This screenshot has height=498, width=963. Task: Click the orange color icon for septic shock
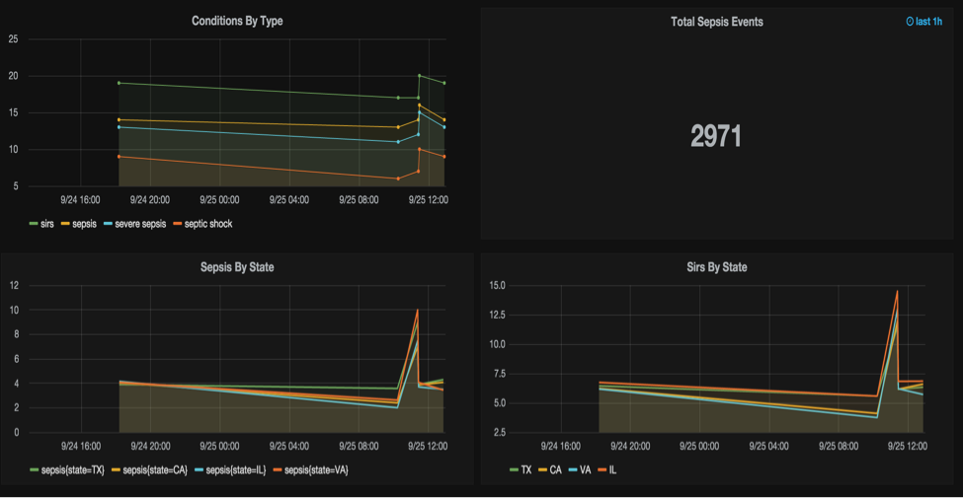178,224
